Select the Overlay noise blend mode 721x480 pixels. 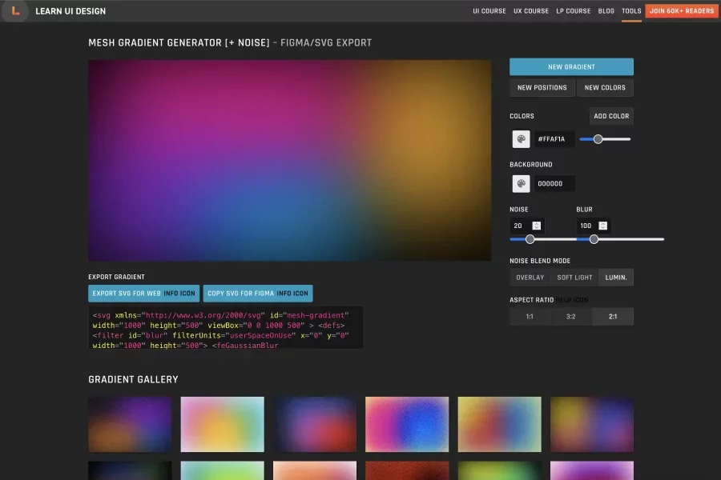530,278
